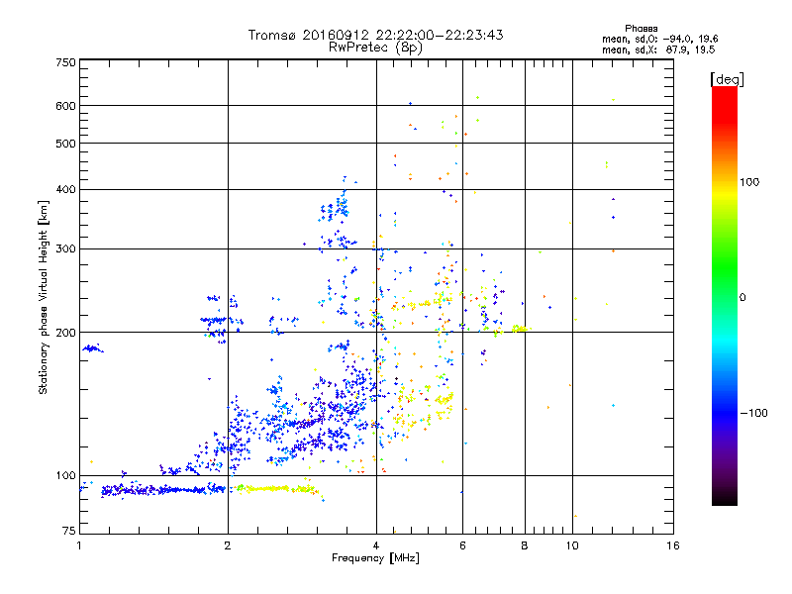
Task: Click the x-axis tick label "10"
Action: [x=572, y=545]
